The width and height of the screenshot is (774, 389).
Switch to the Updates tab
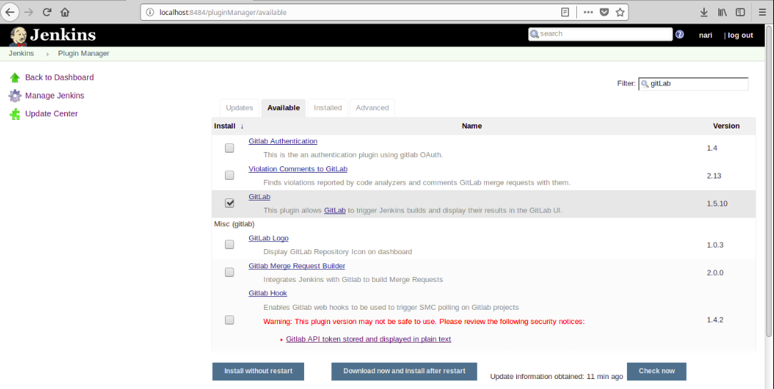click(x=239, y=108)
